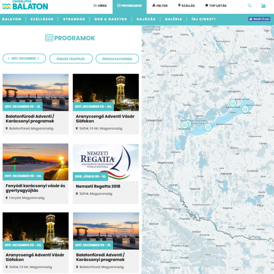Image resolution: width=274 pixels, height=274 pixels.
Task: Open Nemzeti Regatta thumbnail image
Action: (x=106, y=162)
